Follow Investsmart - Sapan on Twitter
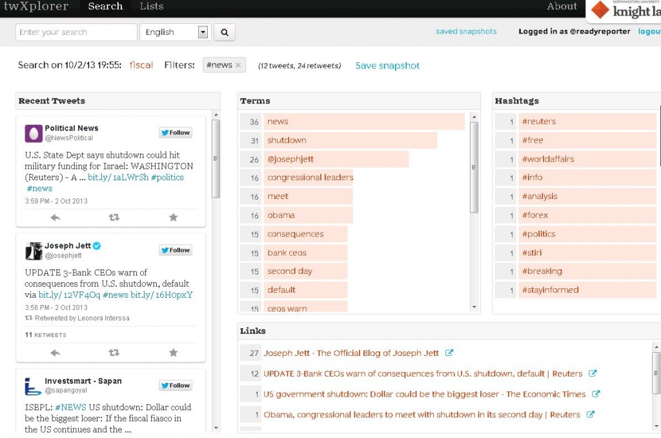Screen dimensions: 661x438 [176, 385]
